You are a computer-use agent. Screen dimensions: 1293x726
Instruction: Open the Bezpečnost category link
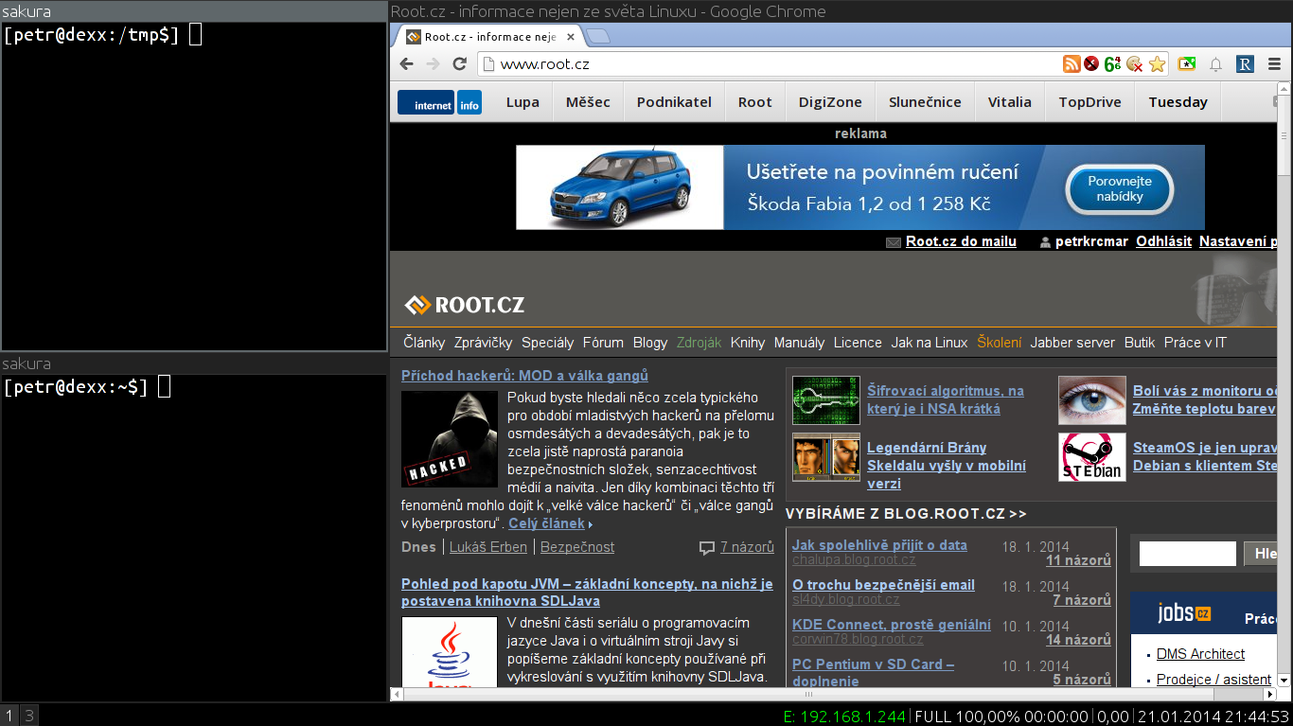[577, 547]
